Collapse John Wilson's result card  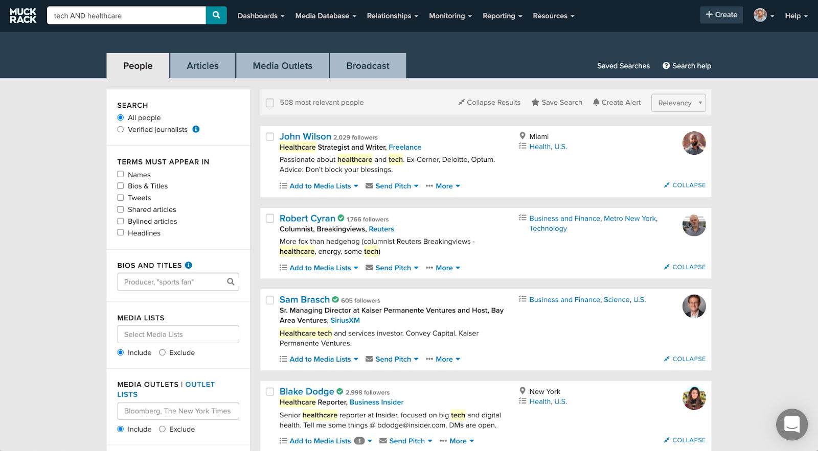[x=685, y=185]
